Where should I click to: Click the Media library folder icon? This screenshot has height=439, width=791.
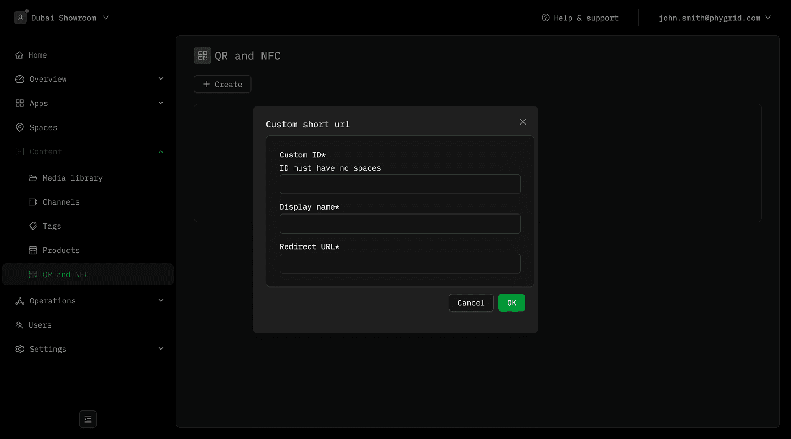tap(33, 178)
